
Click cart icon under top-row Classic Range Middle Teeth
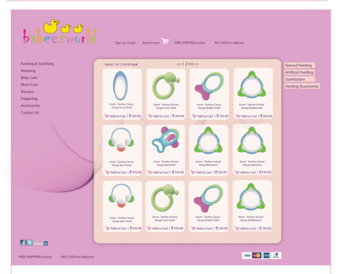coord(194,116)
